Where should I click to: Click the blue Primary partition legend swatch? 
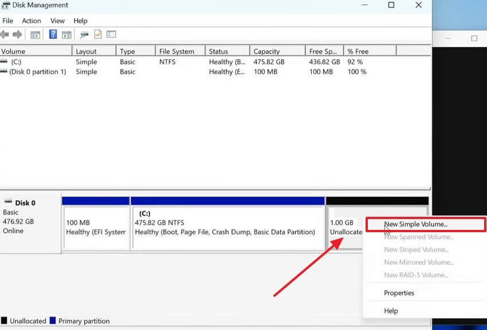(53, 320)
